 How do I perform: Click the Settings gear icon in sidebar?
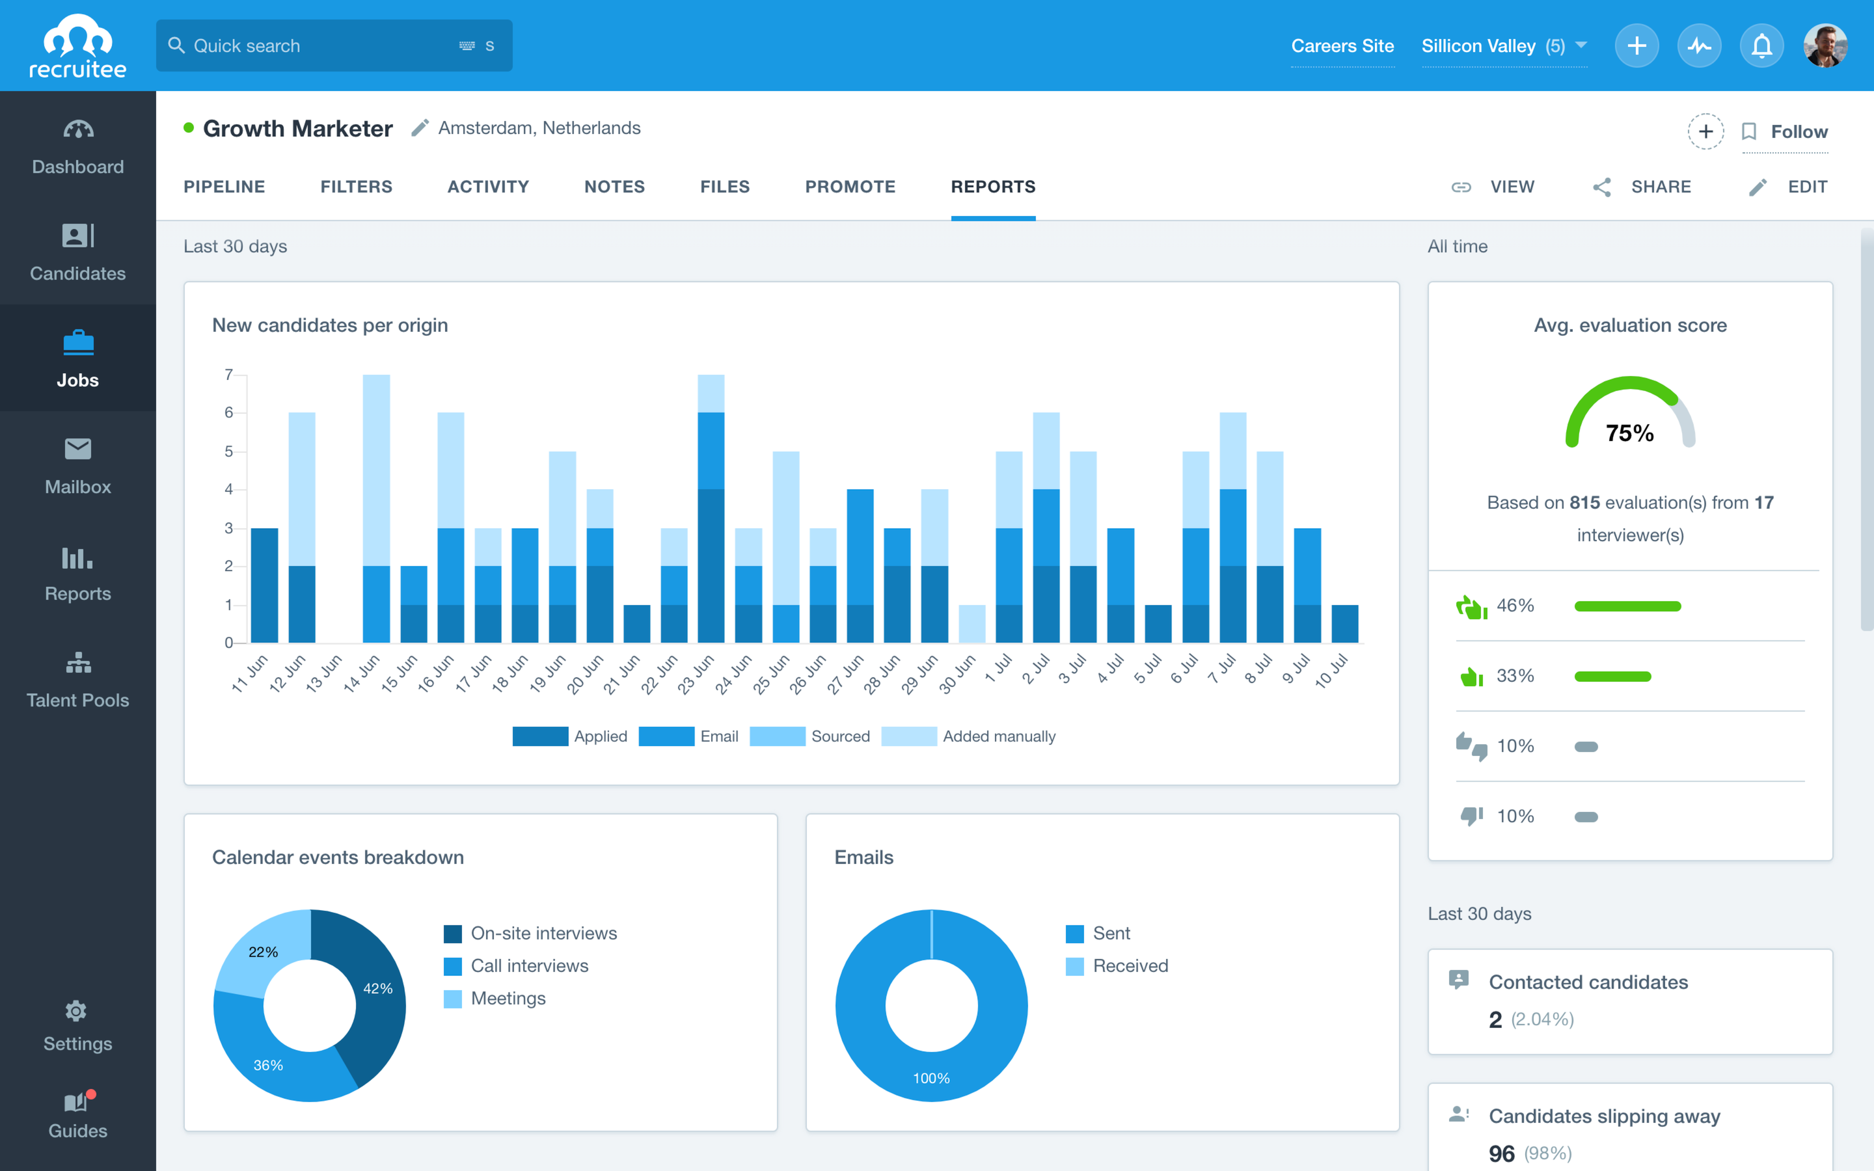click(77, 1012)
